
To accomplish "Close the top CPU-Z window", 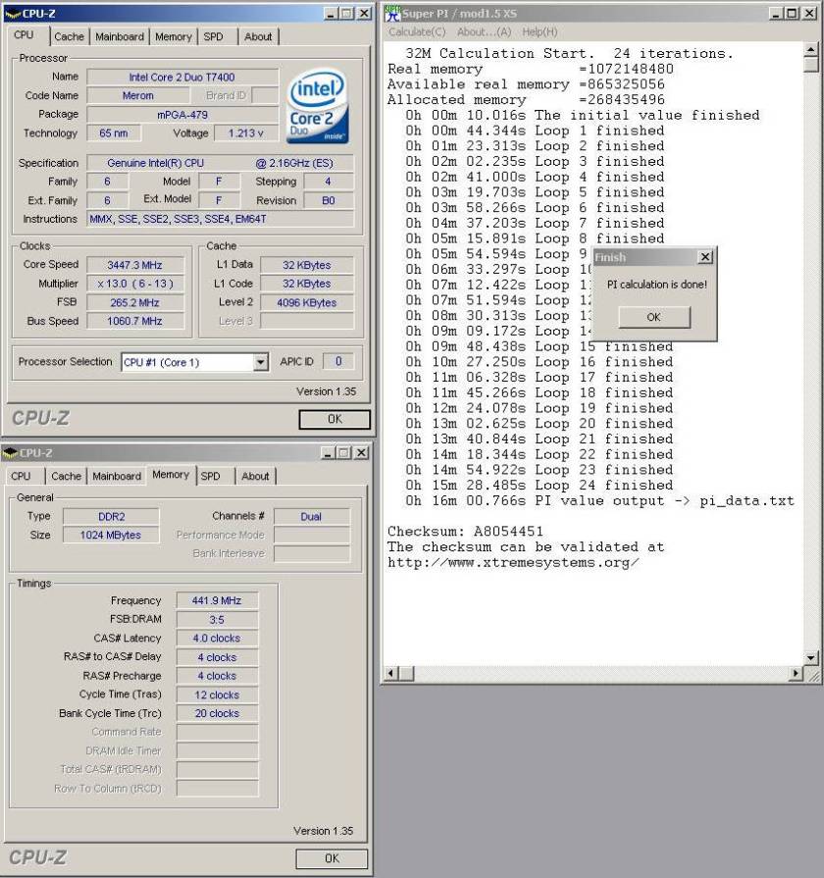I will [x=364, y=14].
